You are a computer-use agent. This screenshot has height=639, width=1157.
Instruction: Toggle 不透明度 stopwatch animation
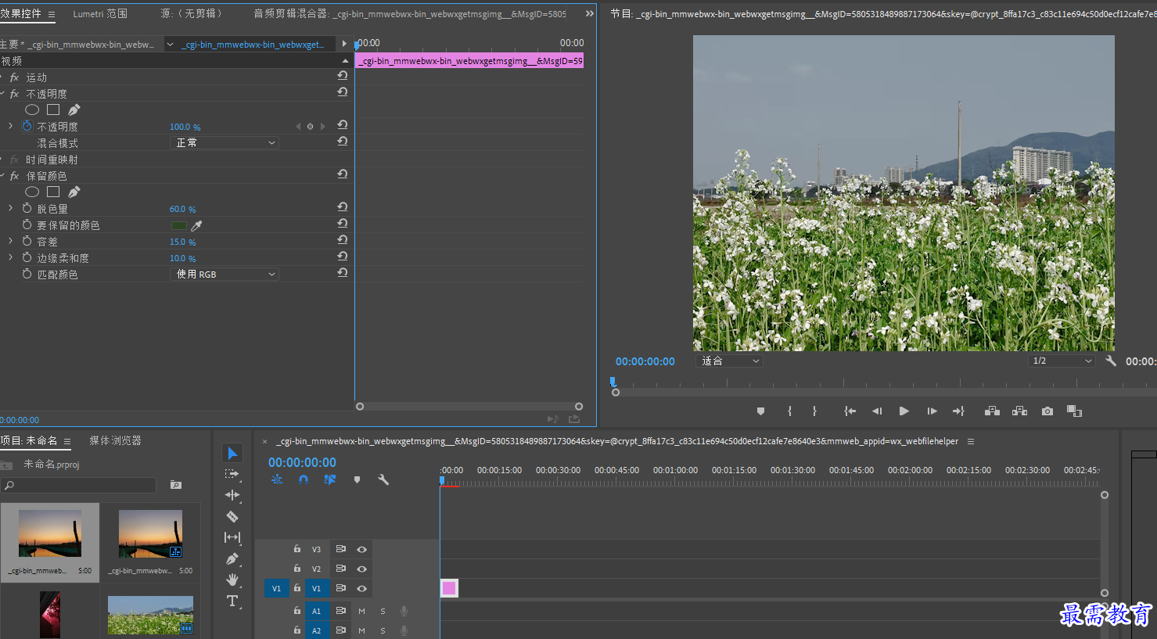coord(27,126)
